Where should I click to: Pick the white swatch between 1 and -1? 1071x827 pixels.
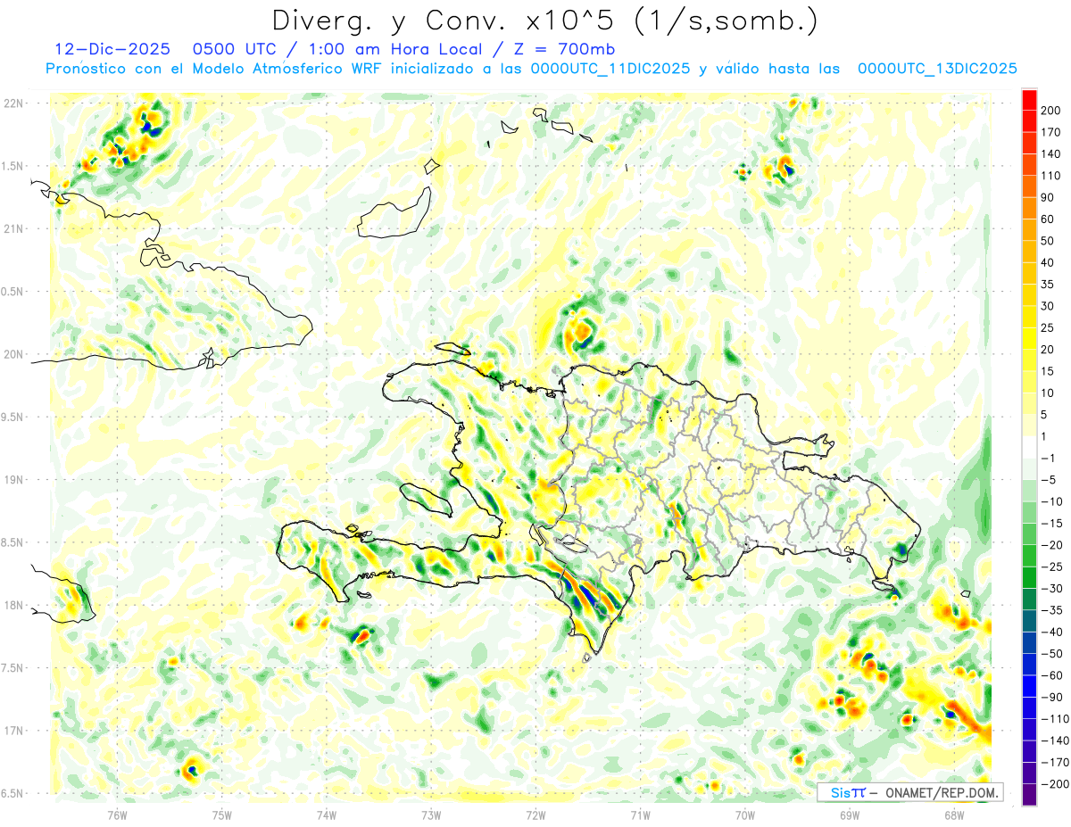coord(1029,447)
